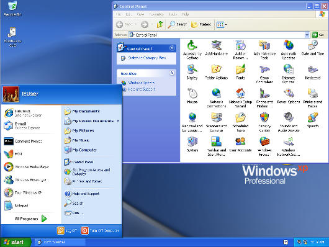Click Turn Off Computer button
Screen dimensions: 329x247
click(x=100, y=230)
